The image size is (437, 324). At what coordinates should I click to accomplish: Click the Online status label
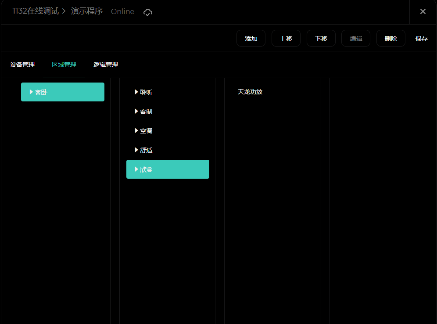point(122,11)
